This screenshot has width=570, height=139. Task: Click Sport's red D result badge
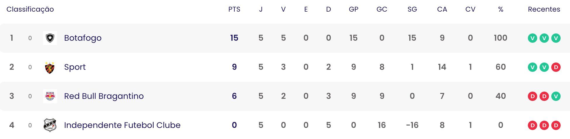pos(556,67)
